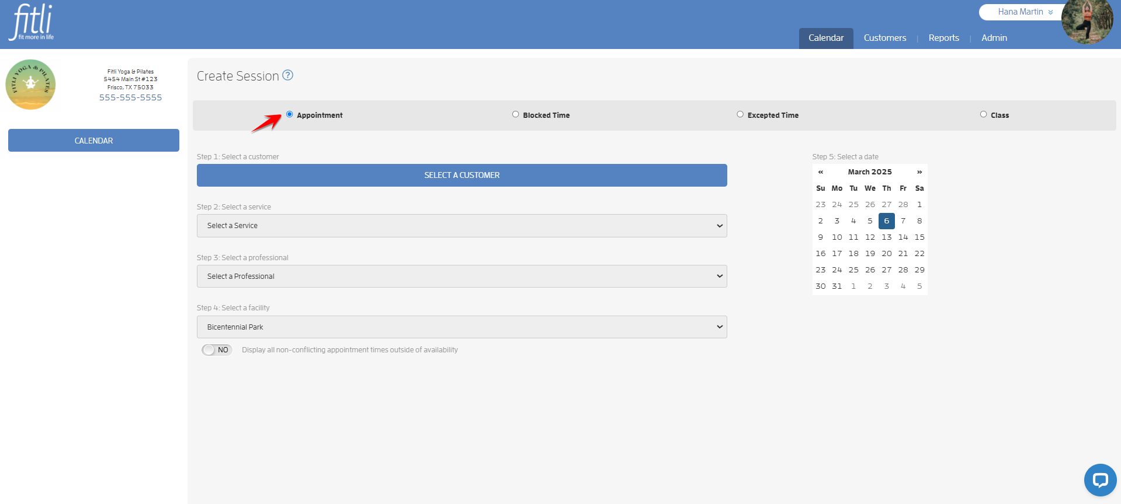Switch to the Admin tab
Image resolution: width=1121 pixels, height=504 pixels.
point(994,38)
